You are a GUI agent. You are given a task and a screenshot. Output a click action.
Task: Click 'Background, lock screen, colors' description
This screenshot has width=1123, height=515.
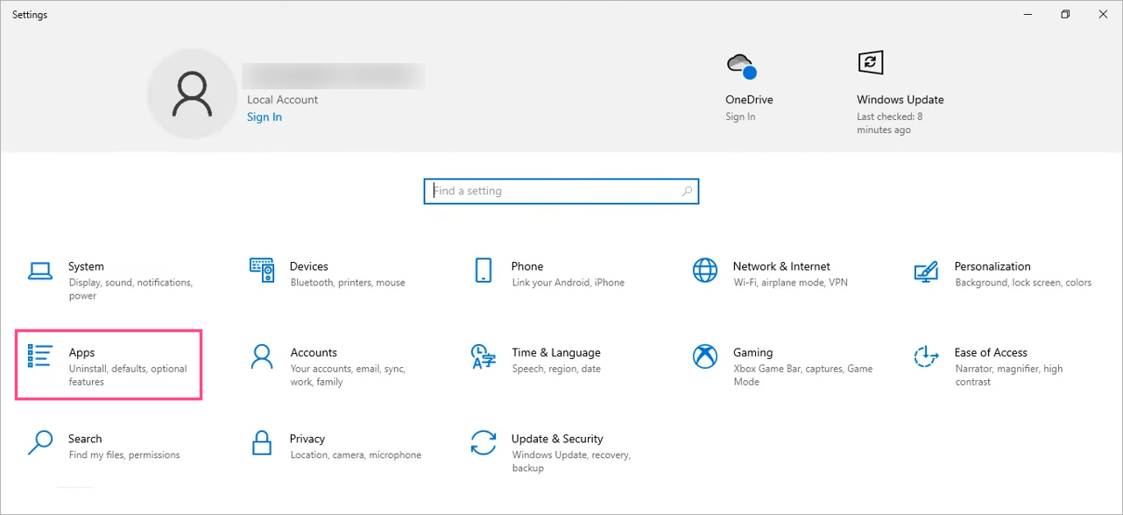(x=1023, y=283)
